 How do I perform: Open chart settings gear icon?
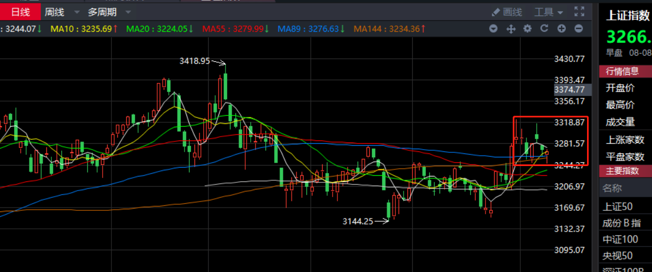(x=527, y=28)
